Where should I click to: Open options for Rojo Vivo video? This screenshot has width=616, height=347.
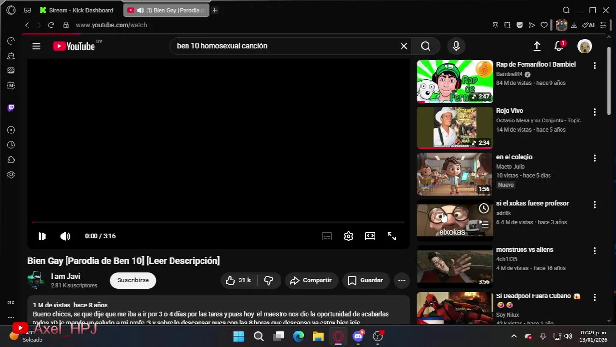[x=594, y=112]
